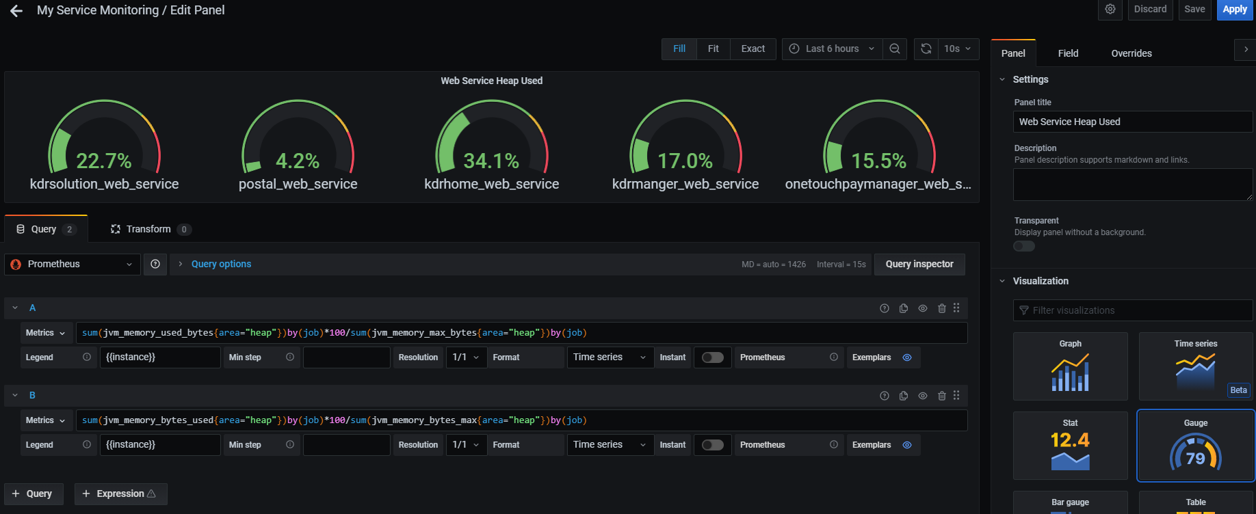Delete query B with the trash icon
This screenshot has width=1256, height=514.
click(x=942, y=396)
